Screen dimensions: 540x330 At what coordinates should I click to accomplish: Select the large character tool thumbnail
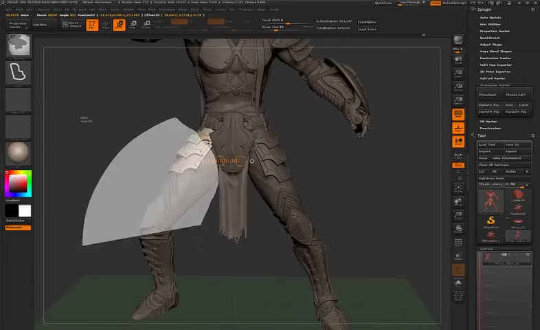491,201
